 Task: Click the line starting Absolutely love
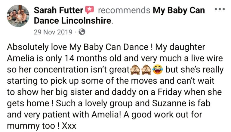coord(106,47)
